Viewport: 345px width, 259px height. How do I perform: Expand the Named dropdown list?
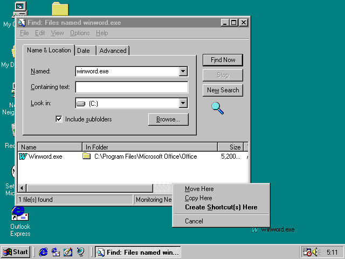pyautogui.click(x=183, y=71)
